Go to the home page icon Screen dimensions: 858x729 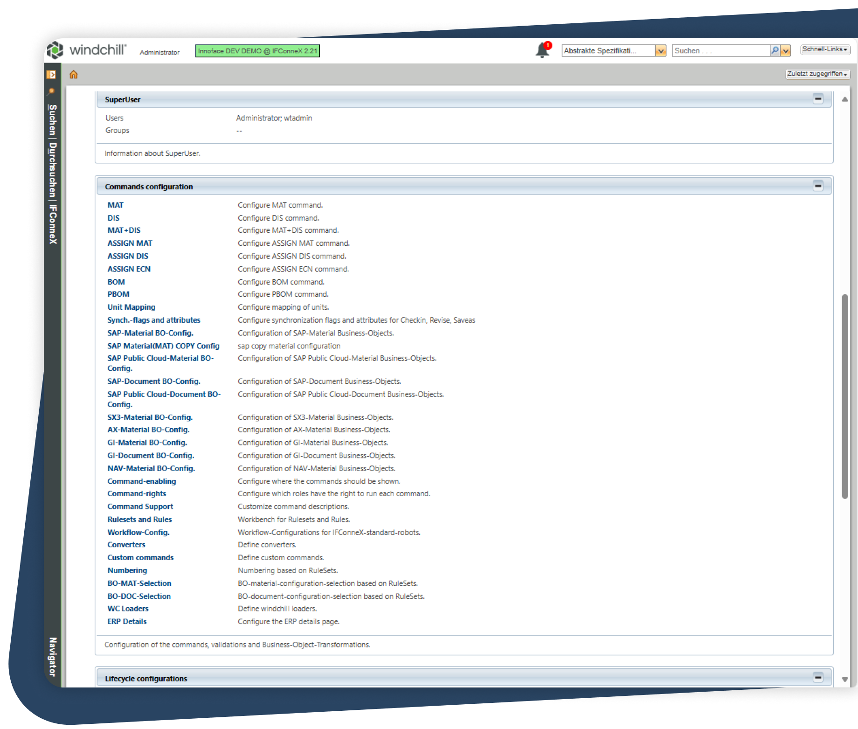point(74,75)
